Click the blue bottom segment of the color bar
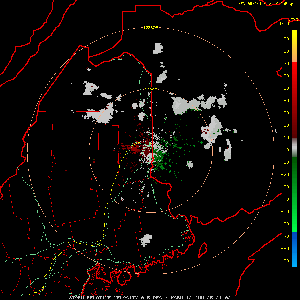Viewport: 300px width, 300px height. pyautogui.click(x=294, y=249)
